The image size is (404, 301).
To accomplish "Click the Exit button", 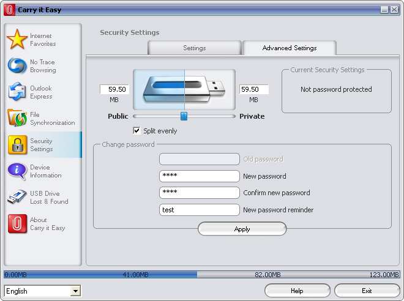I will (367, 291).
